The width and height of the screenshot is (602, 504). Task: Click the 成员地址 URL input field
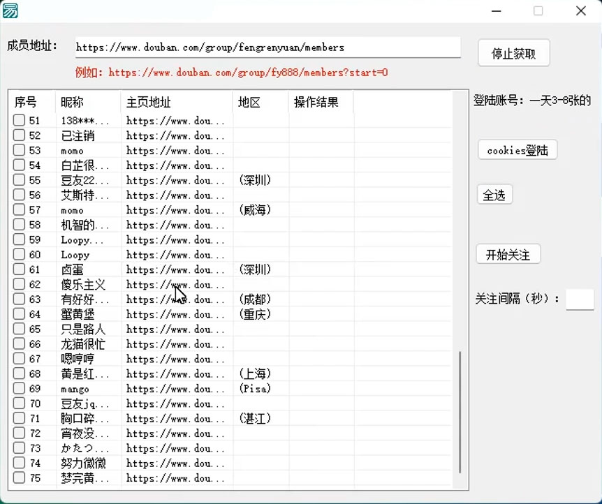[x=267, y=47]
